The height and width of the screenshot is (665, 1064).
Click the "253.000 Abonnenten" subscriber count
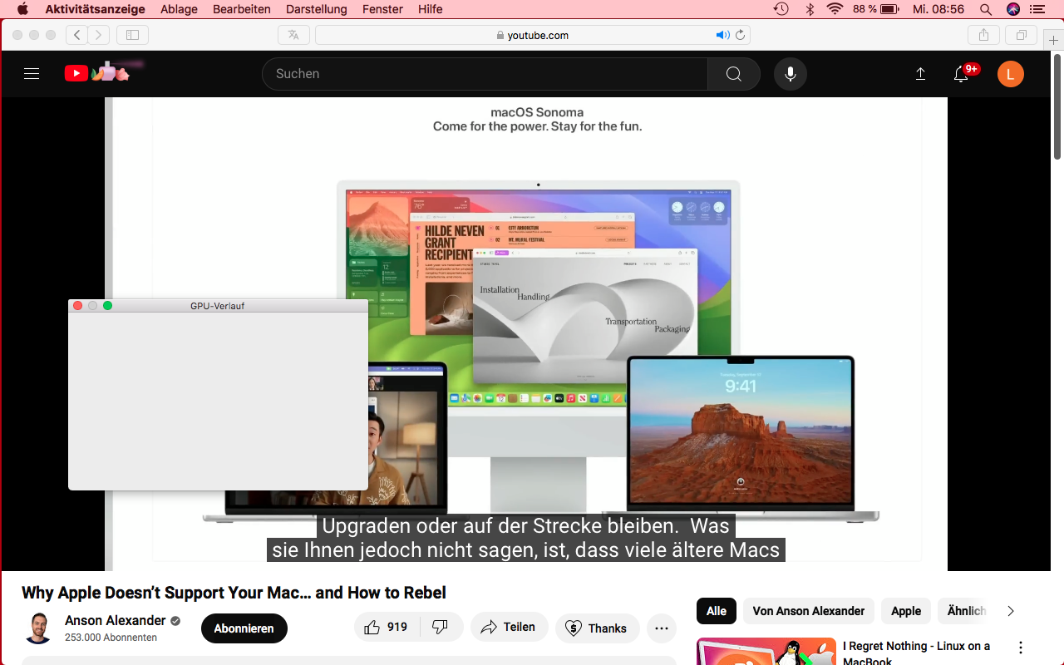(x=111, y=638)
